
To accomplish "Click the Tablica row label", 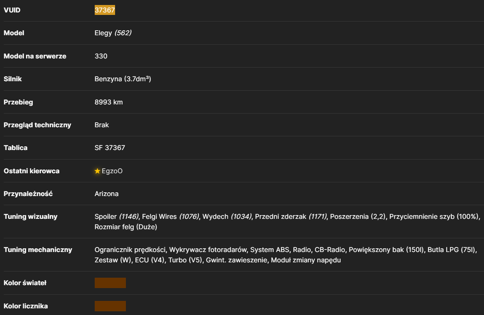I will [15, 148].
